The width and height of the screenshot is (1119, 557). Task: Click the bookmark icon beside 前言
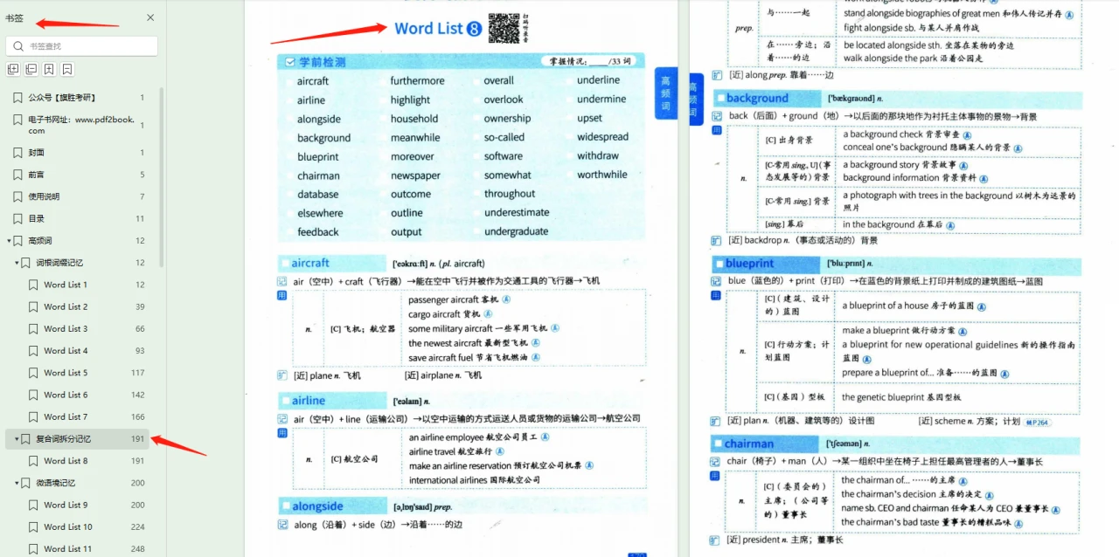[x=18, y=175]
